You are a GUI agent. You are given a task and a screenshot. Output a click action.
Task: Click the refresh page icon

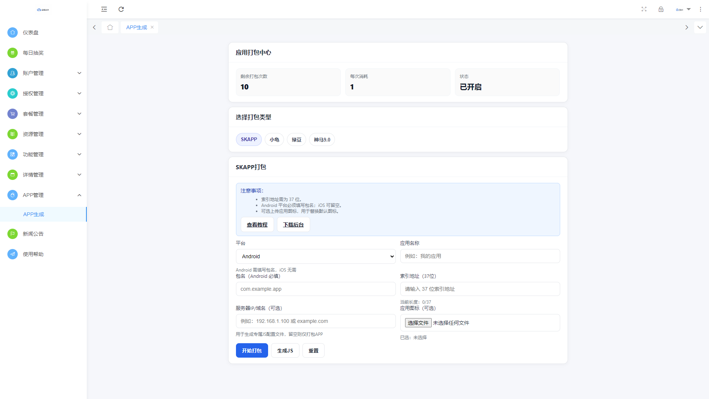(121, 9)
